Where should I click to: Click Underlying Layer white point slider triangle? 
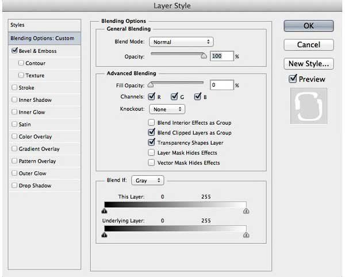coord(246,234)
